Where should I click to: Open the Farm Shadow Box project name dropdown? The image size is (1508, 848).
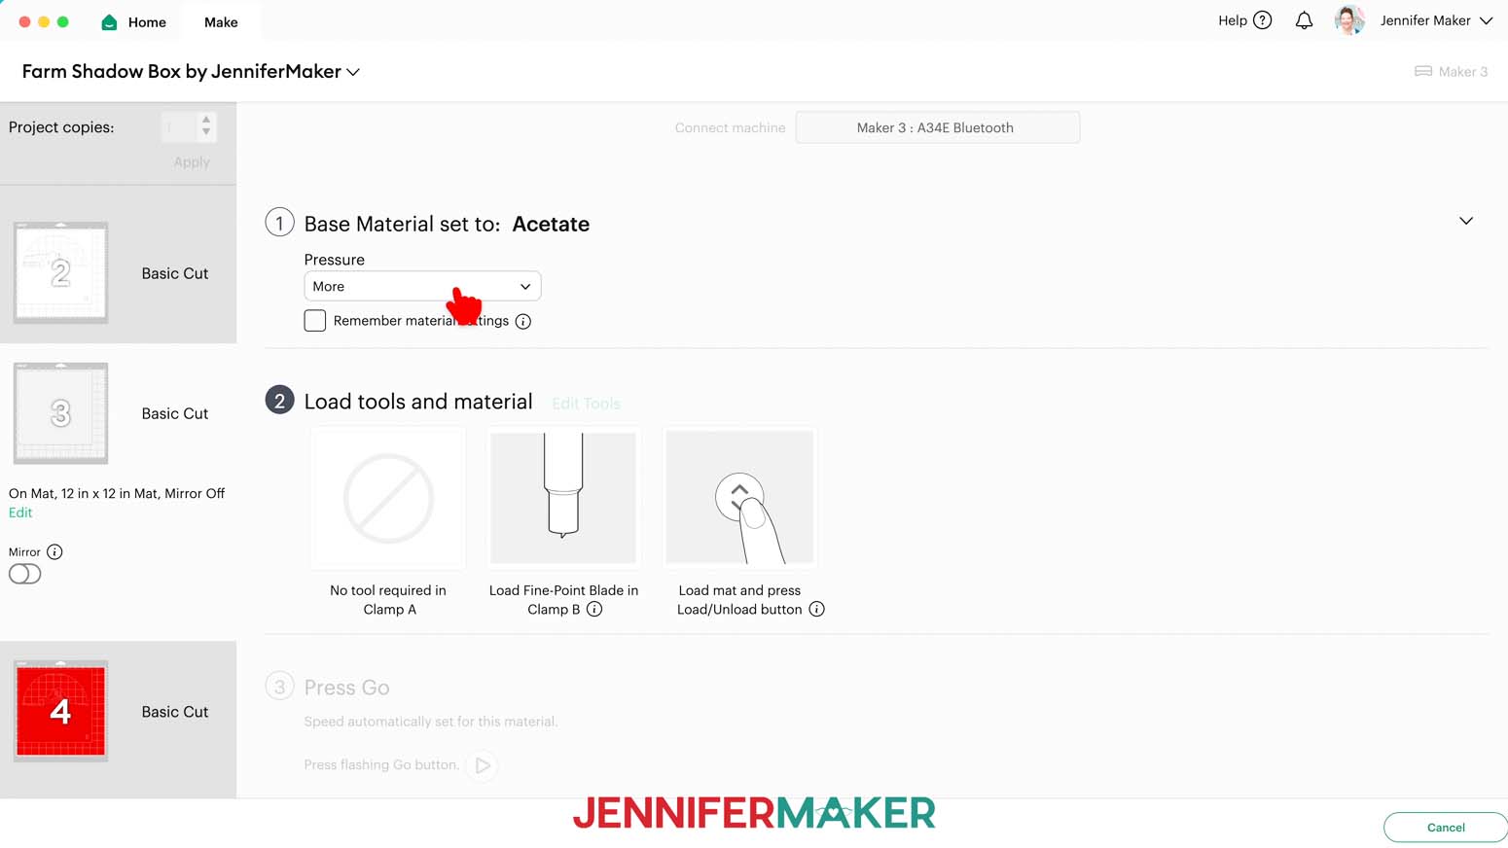353,72
